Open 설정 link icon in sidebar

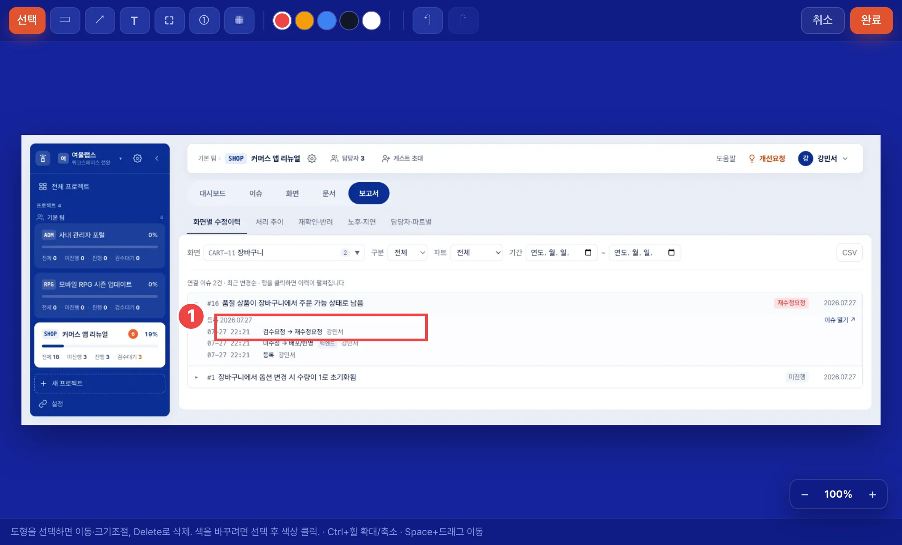point(43,404)
